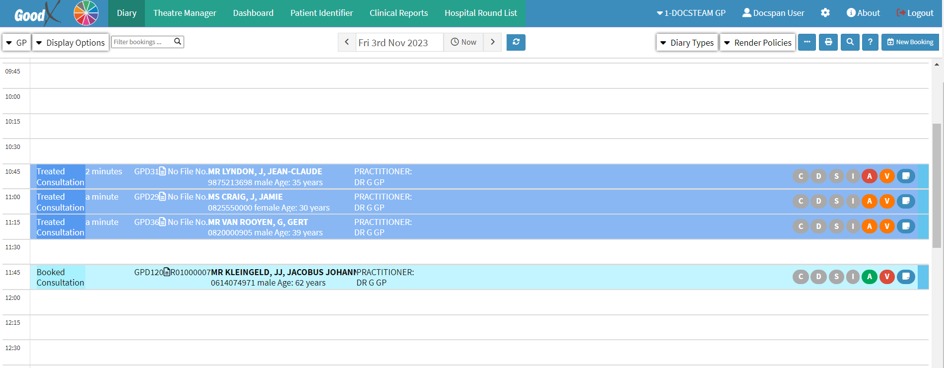Screen dimensions: 944x368
Task: Toggle green A status on Kleingeld booking
Action: tap(869, 277)
